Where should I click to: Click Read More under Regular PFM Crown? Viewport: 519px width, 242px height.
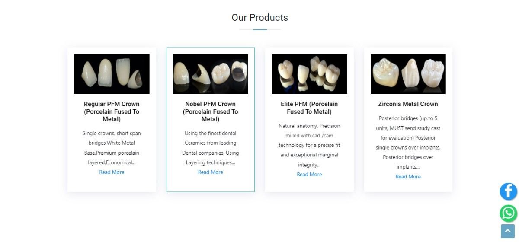click(x=112, y=172)
